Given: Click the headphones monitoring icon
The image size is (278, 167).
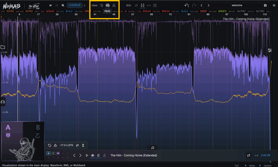Looking at the screenshot, I should (3, 102).
